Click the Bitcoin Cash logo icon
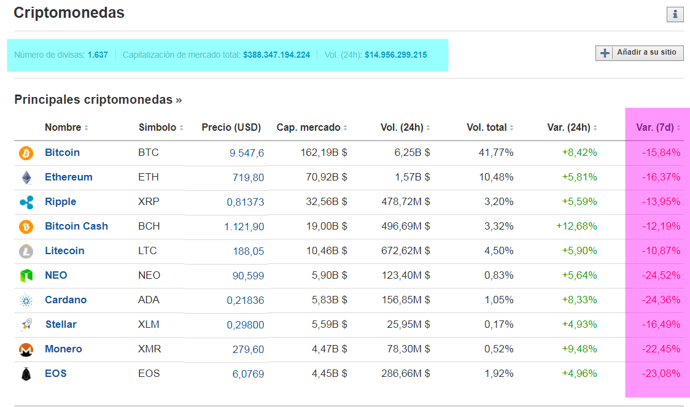Viewport: 690px width, 407px height. click(x=26, y=227)
